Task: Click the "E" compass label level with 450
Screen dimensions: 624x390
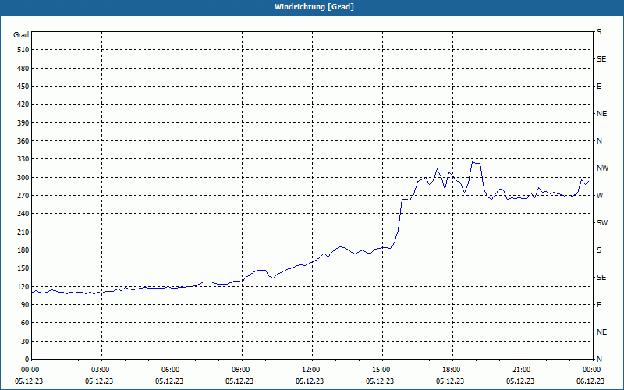Action: 599,87
